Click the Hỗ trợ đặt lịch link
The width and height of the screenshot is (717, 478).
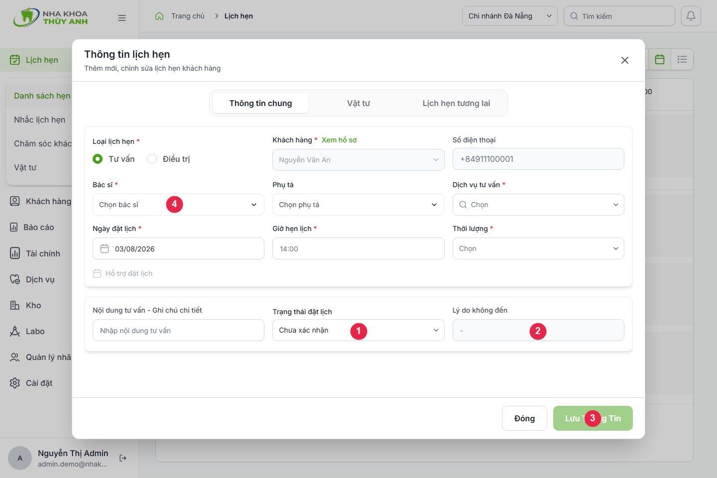click(x=122, y=273)
